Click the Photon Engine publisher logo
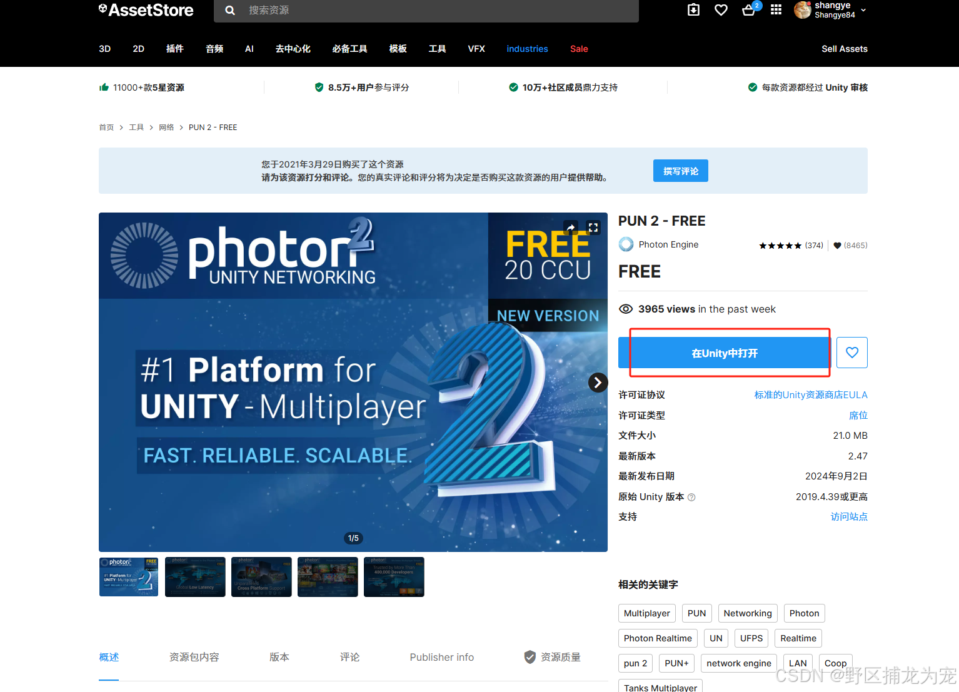 [x=626, y=244]
